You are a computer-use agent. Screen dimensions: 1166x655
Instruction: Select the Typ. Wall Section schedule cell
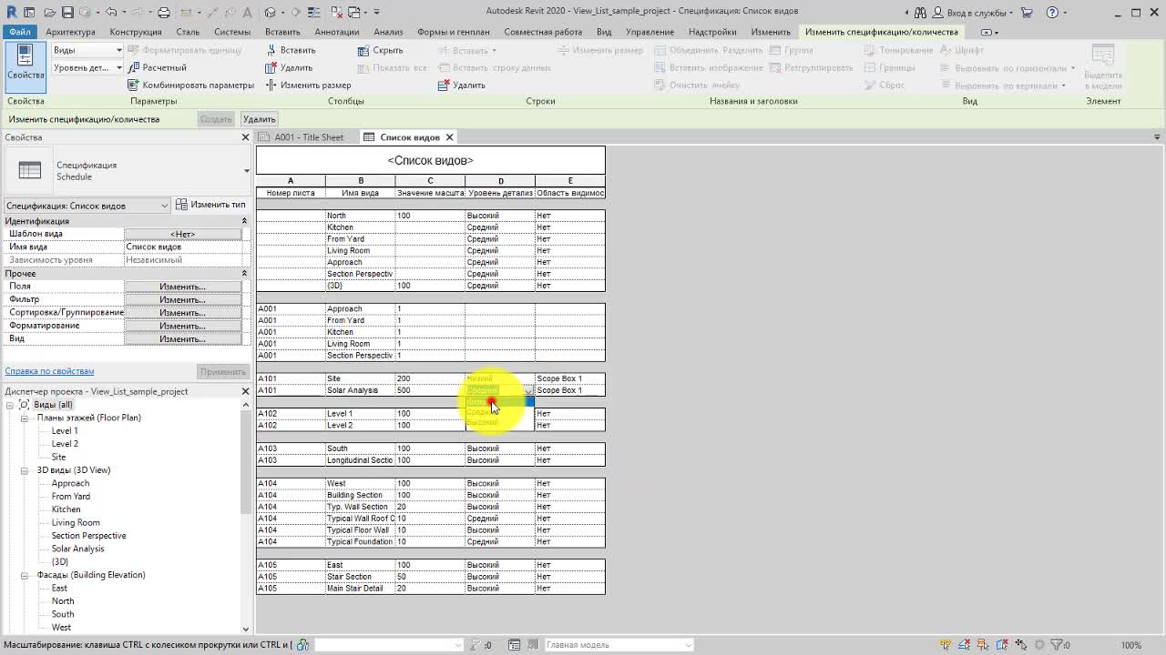click(x=360, y=507)
